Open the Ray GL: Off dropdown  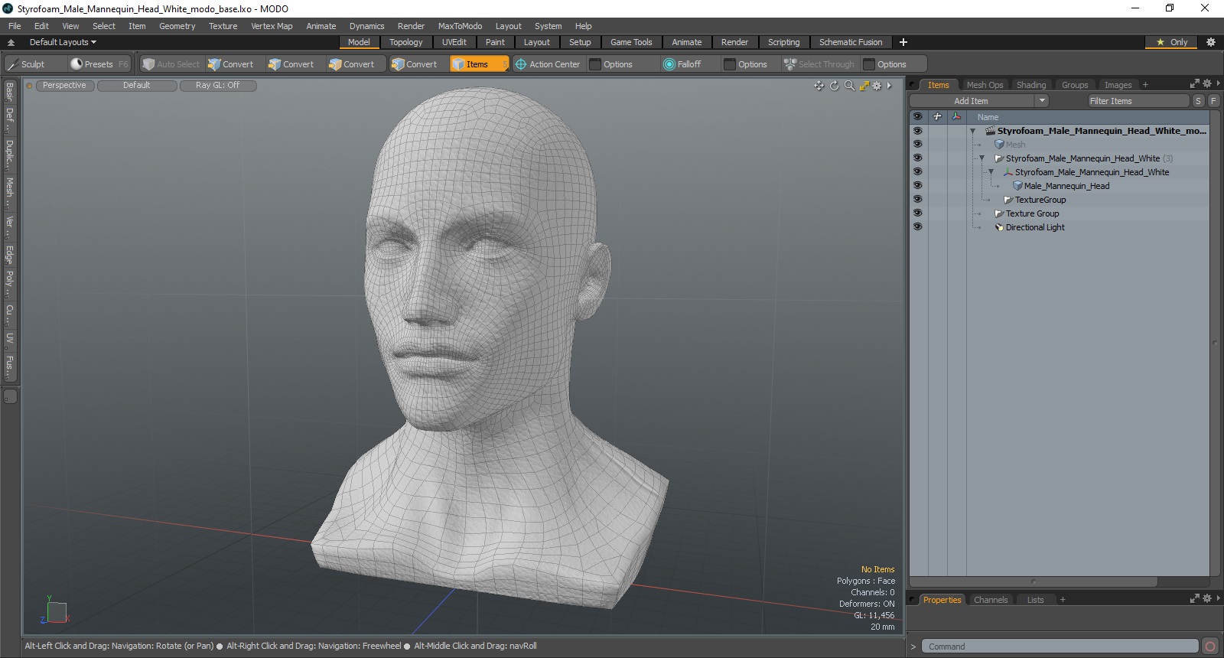[218, 86]
